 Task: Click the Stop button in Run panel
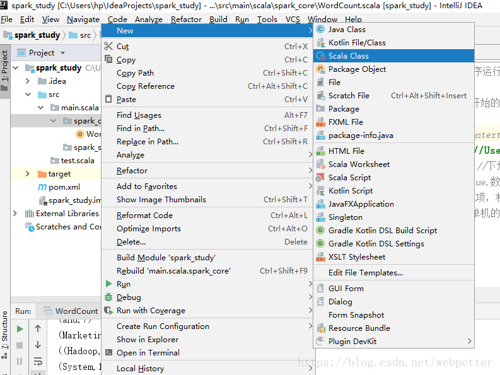[20, 345]
